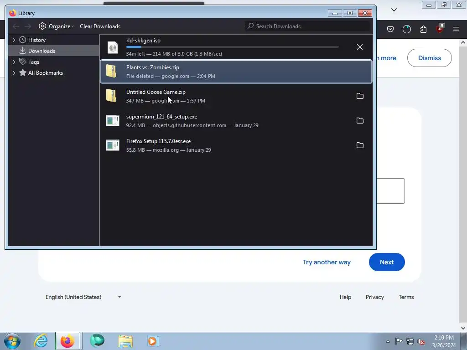Image resolution: width=467 pixels, height=350 pixels.
Task: Click the Try another way link
Action: tap(327, 262)
